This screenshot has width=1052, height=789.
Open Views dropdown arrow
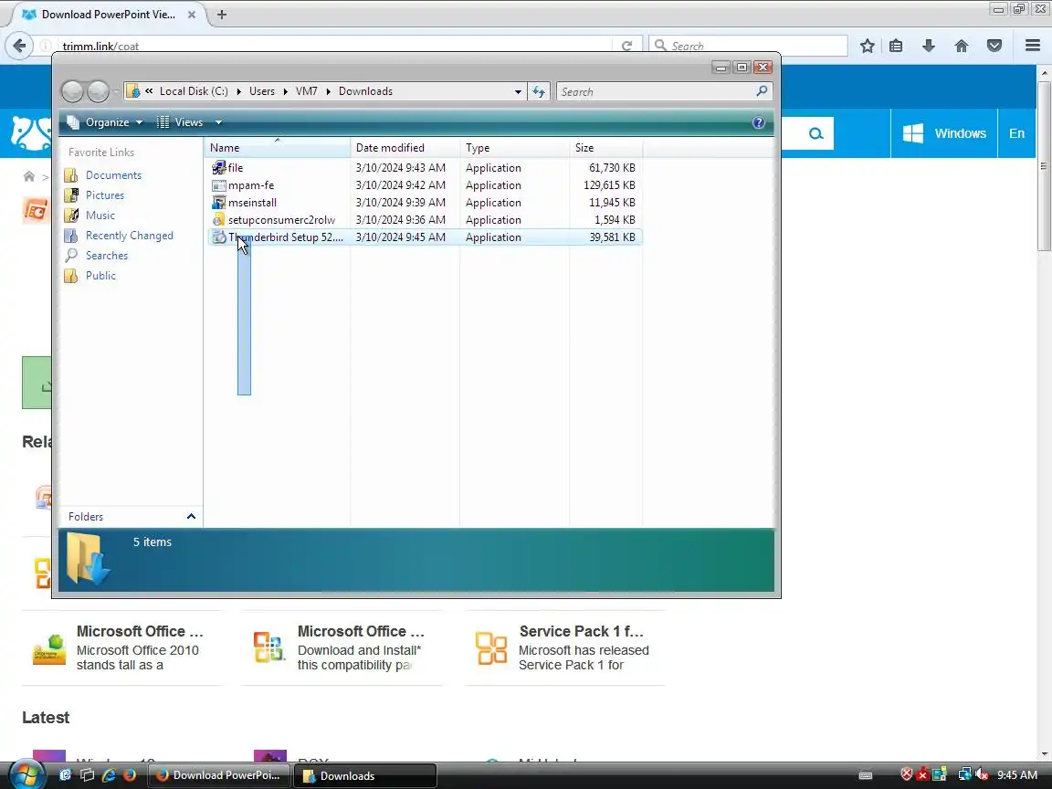click(219, 122)
